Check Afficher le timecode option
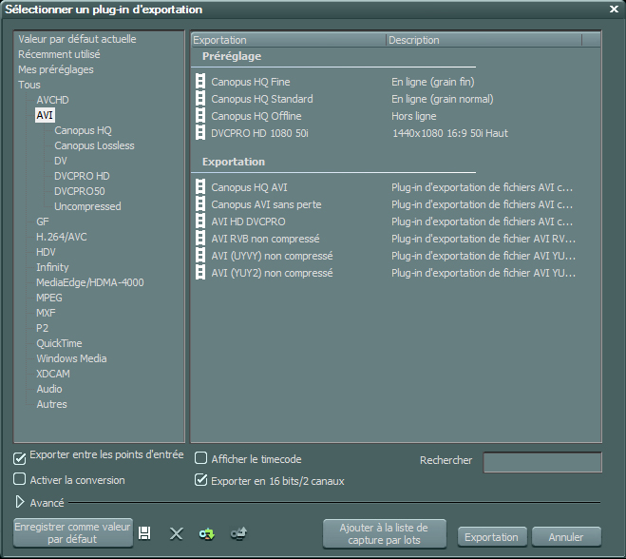Viewport: 626px width, 559px height. [200, 458]
